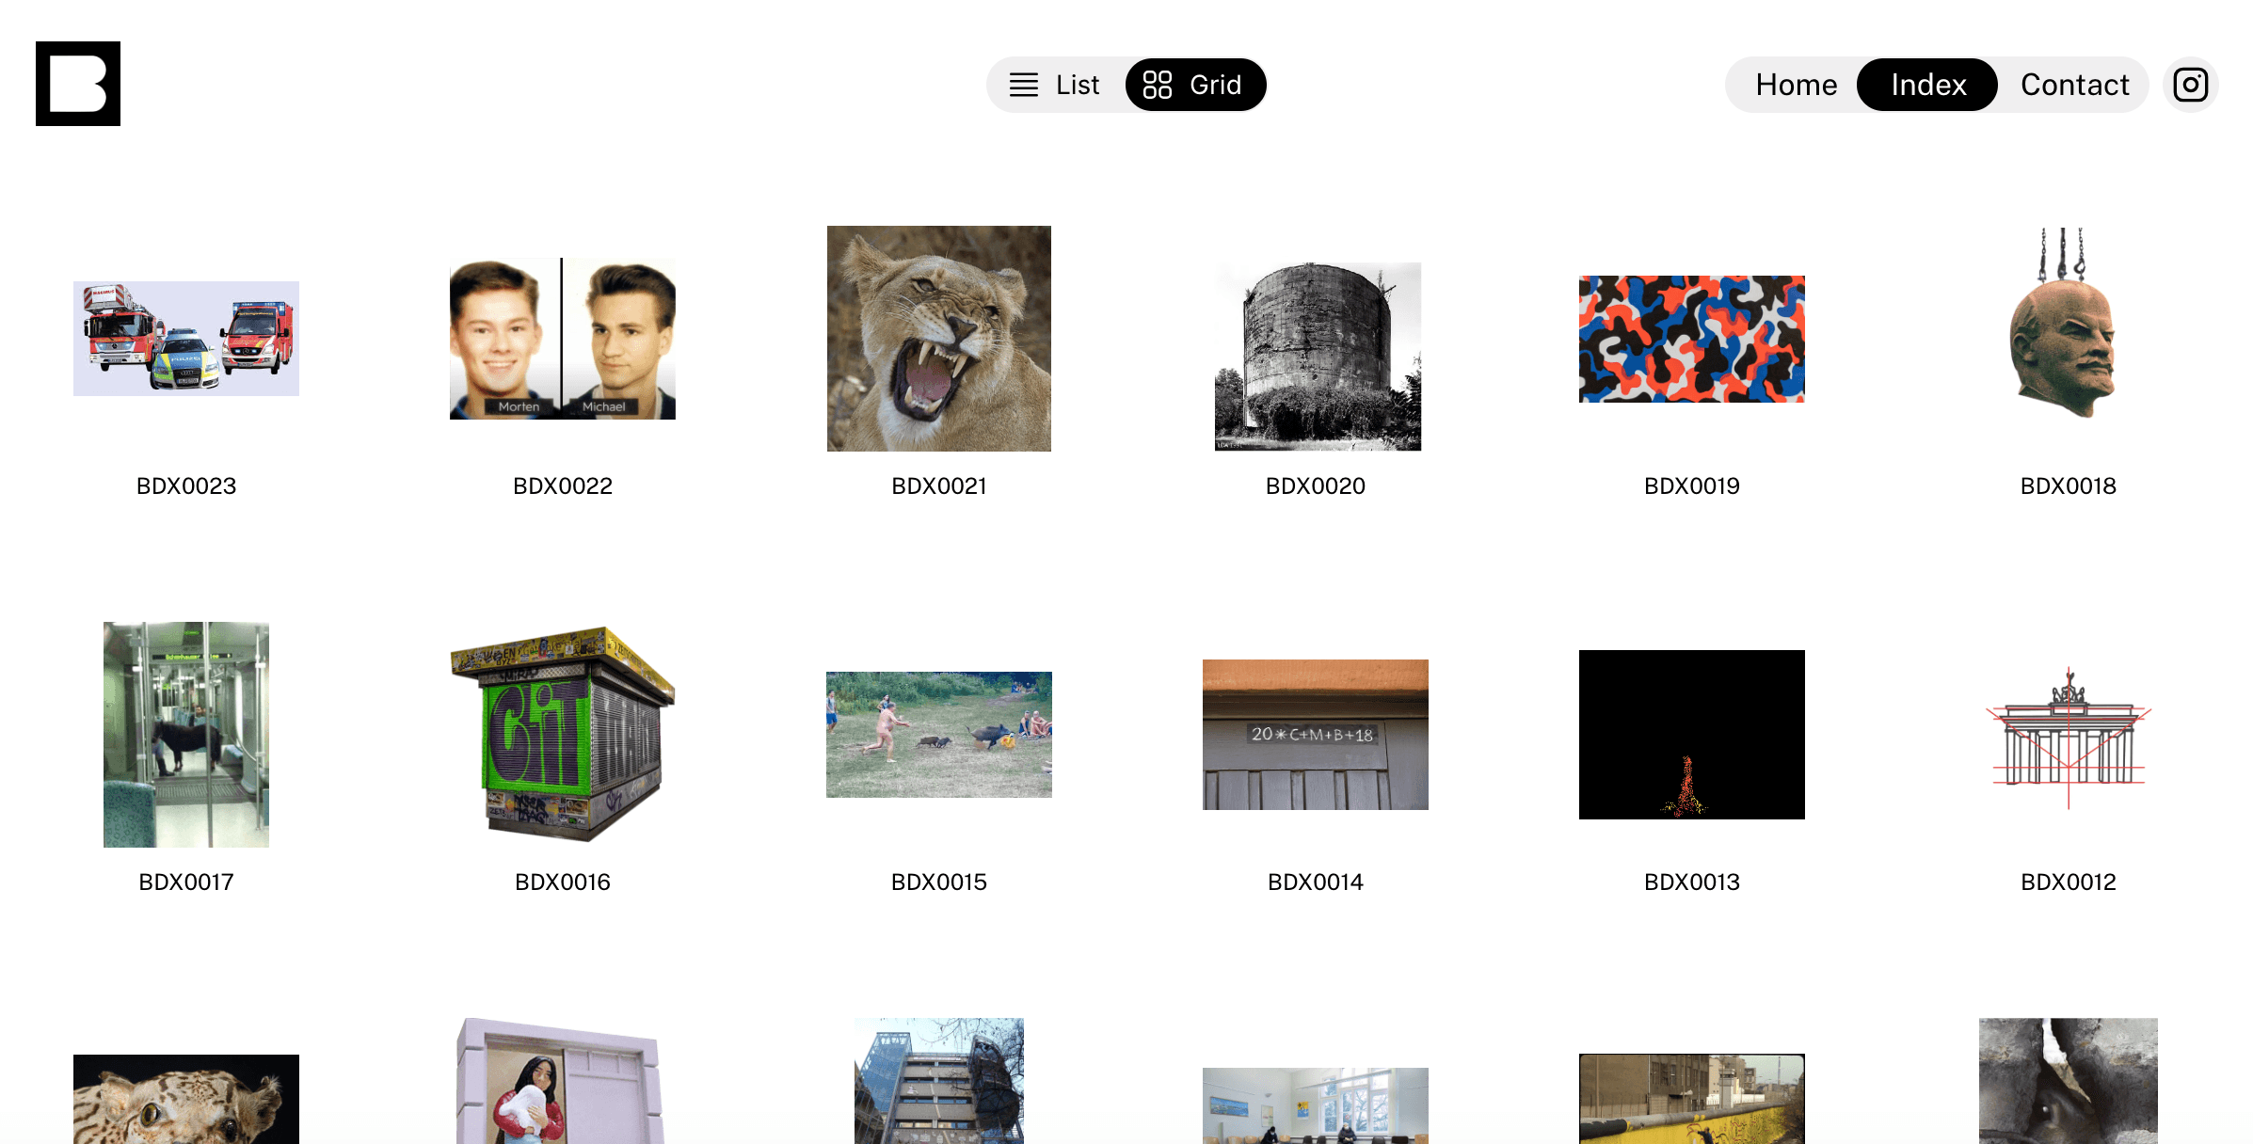Click the BDX0015 caption link
Viewport: 2253px width, 1144px height.
939,882
